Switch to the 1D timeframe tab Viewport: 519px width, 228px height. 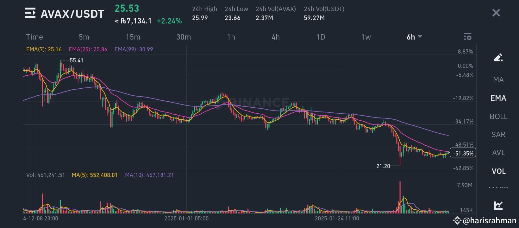click(x=321, y=37)
